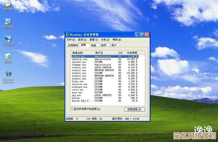The height and width of the screenshot is (142, 218).
Task: Select the ctfmon.exe process row
Action: click(x=105, y=56)
